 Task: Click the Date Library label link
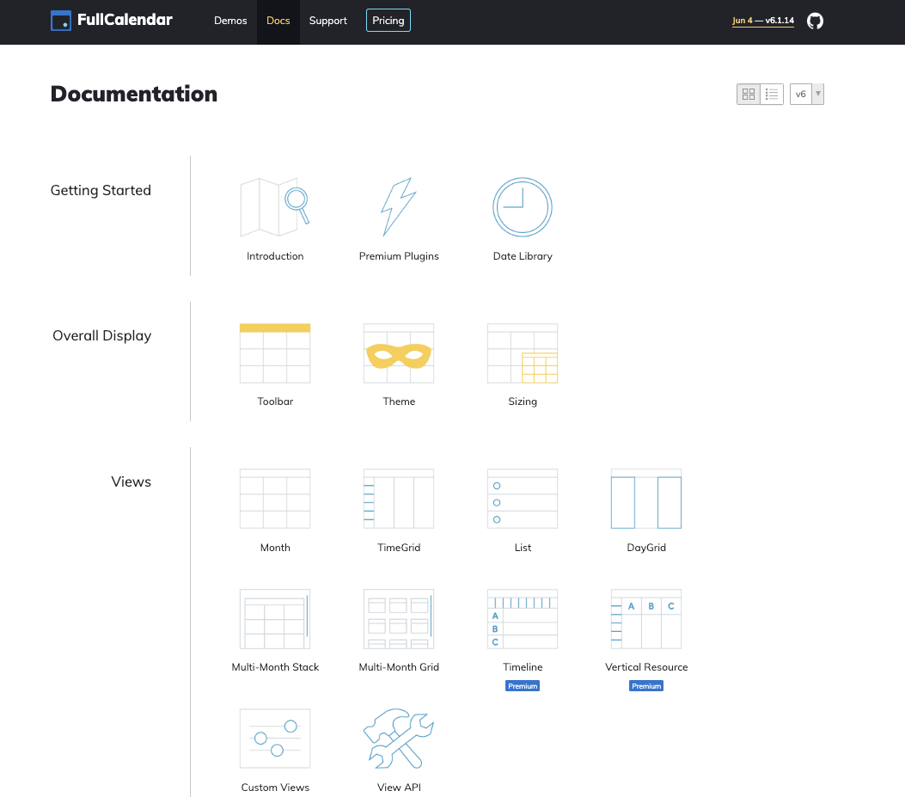523,256
